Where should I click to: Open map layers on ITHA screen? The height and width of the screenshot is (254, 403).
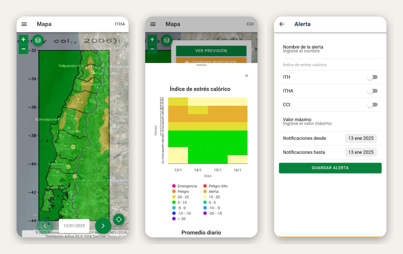tap(38, 40)
